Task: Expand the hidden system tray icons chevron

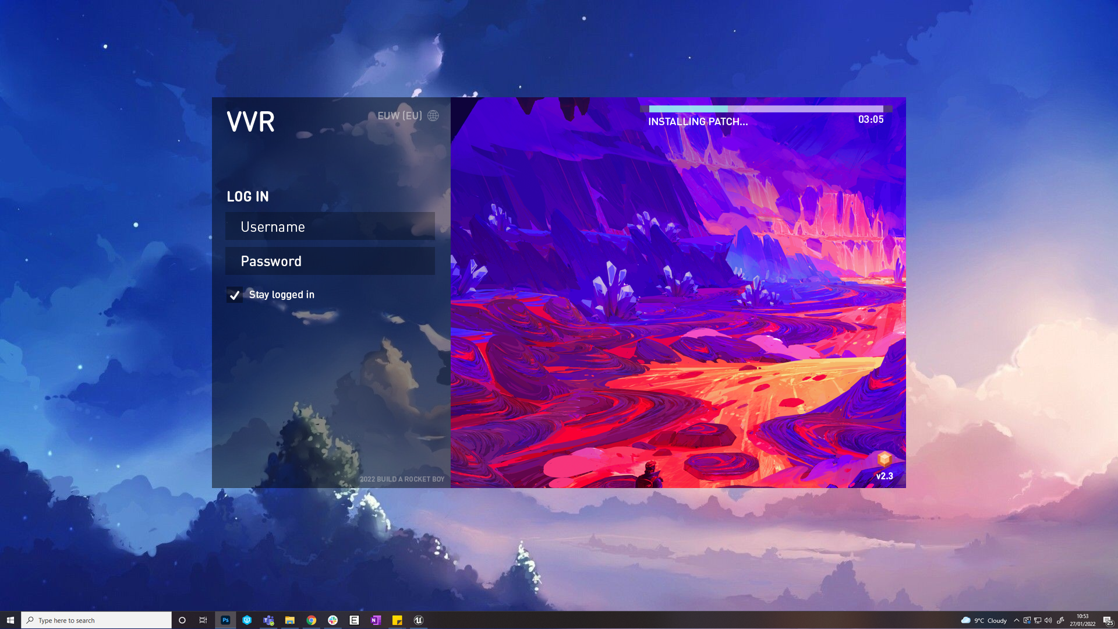Action: [1017, 620]
